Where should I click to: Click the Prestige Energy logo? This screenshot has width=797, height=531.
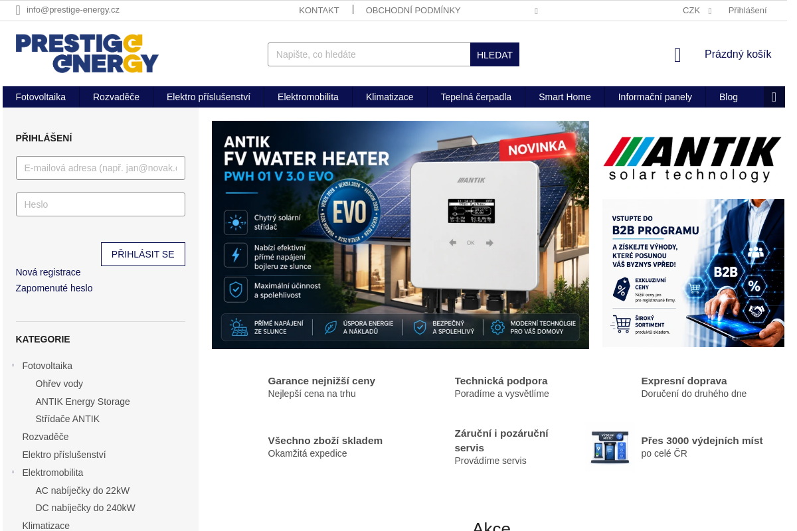pyautogui.click(x=87, y=53)
